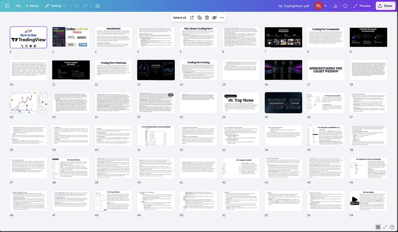Click the Preview button
Image resolution: width=398 pixels, height=232 pixels.
(362, 6)
